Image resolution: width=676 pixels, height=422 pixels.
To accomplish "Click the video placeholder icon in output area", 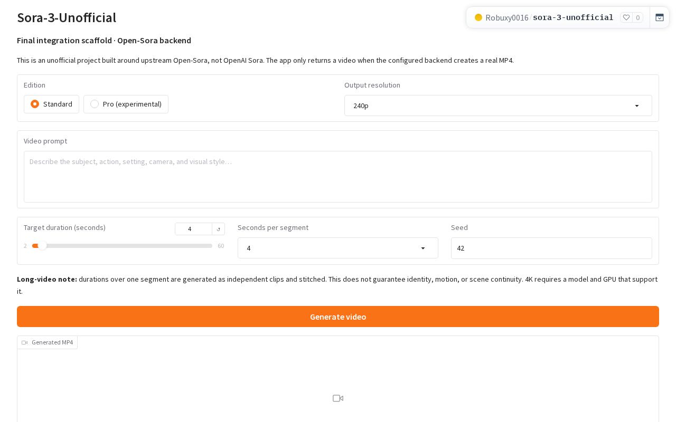I will pyautogui.click(x=338, y=398).
